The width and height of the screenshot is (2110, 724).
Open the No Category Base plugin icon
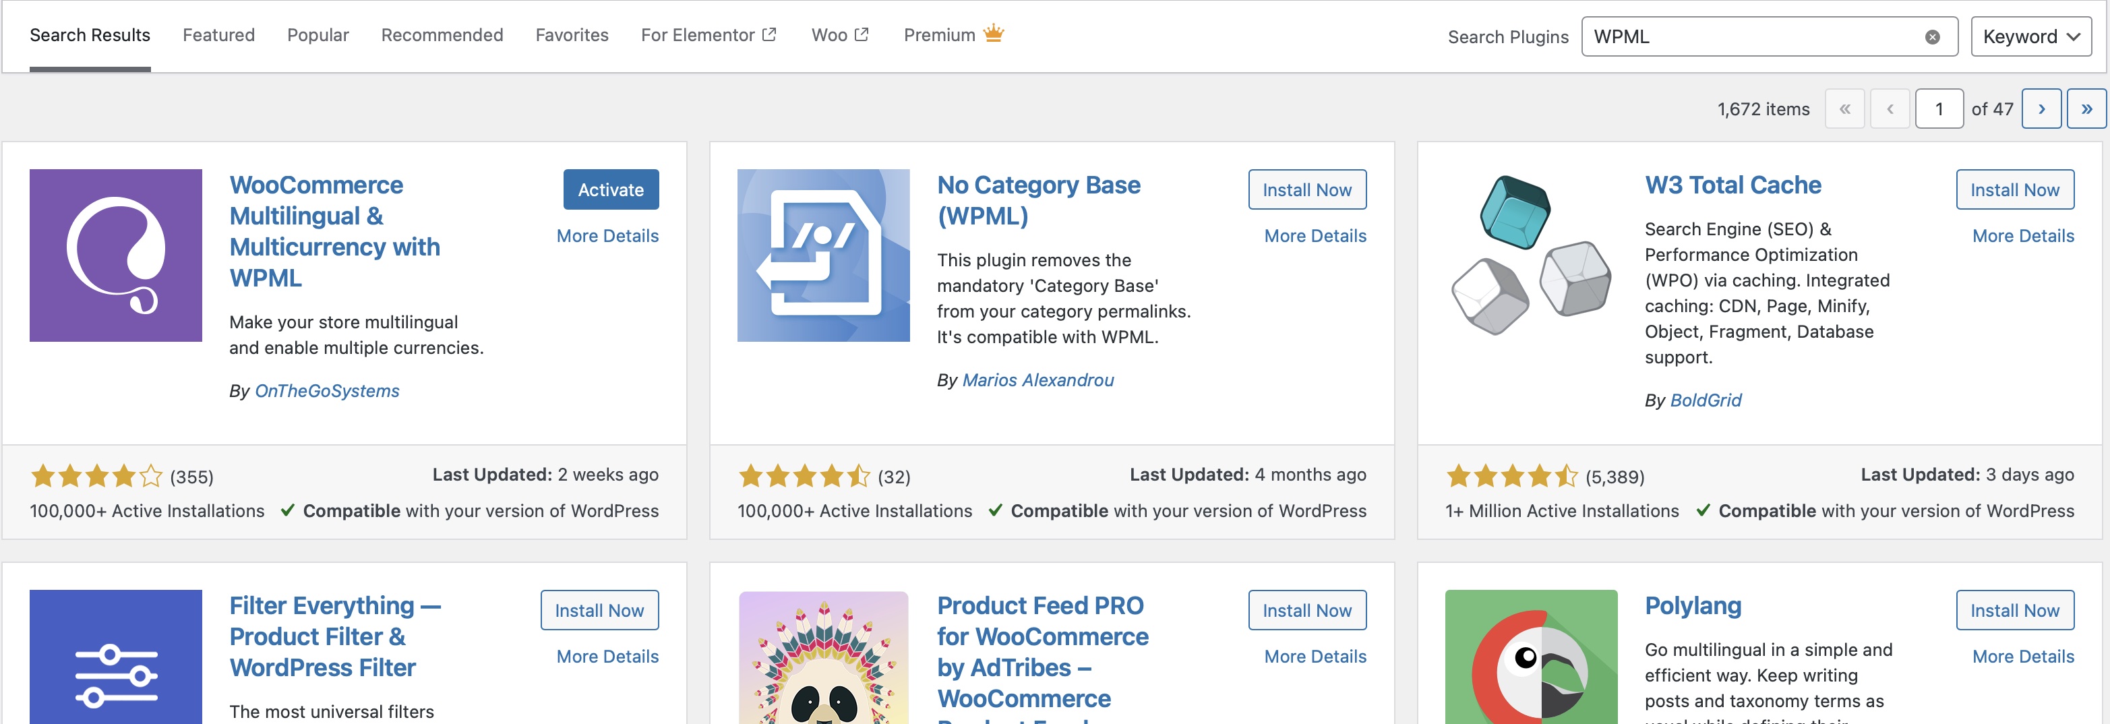click(x=823, y=255)
